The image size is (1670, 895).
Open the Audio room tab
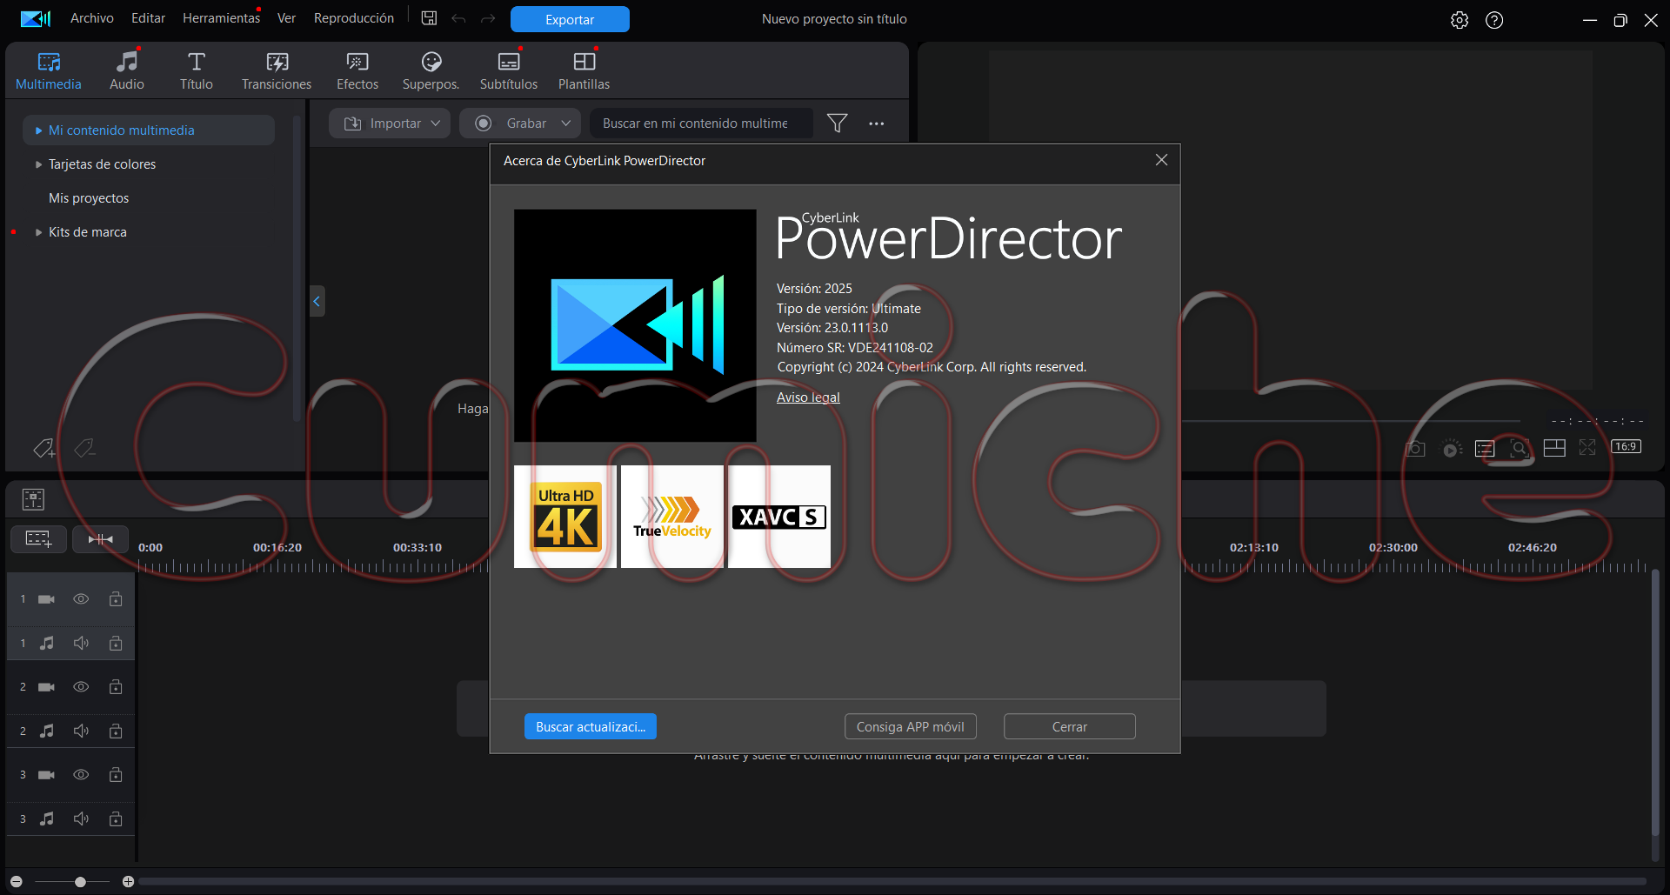point(127,70)
